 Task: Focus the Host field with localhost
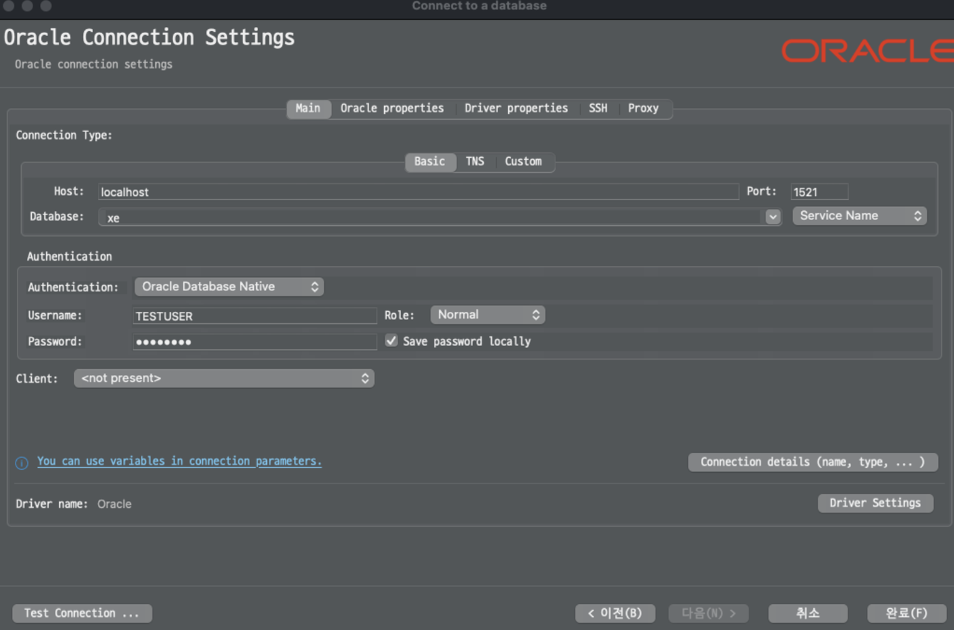[x=418, y=192]
